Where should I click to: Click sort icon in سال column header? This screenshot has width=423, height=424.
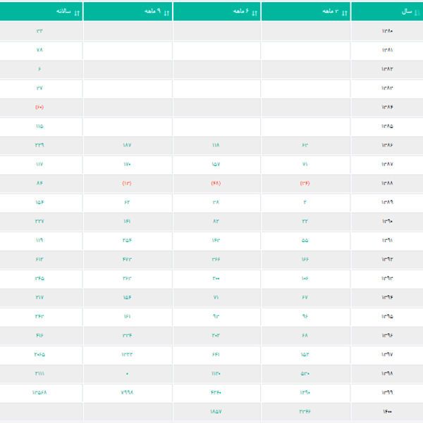[x=417, y=12]
